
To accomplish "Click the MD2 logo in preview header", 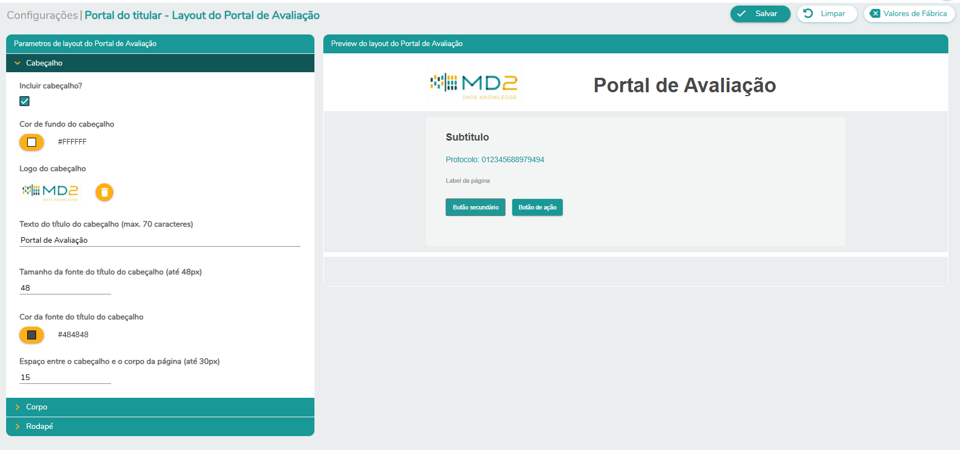I will 474,85.
